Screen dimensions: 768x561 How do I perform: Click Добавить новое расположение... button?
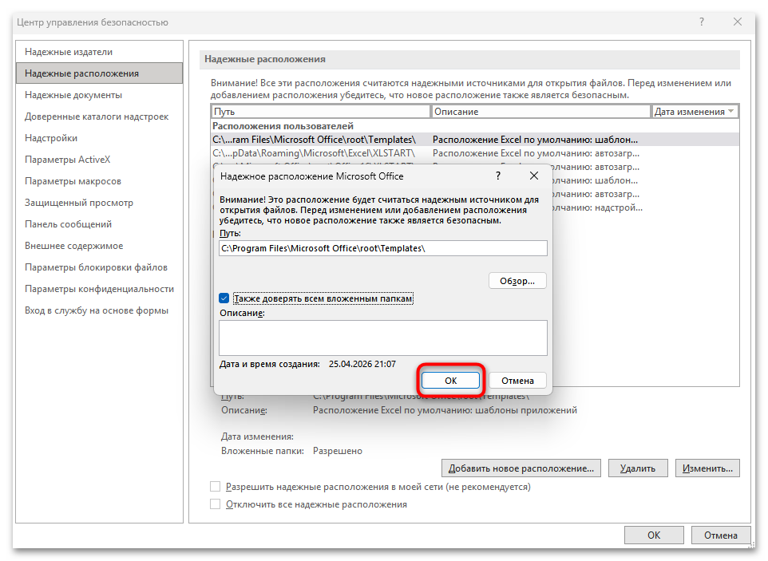[521, 468]
